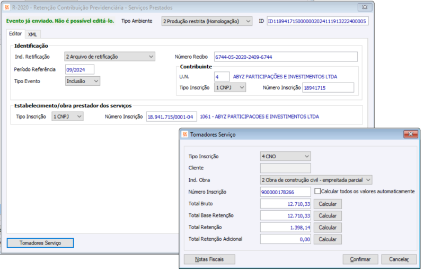Viewport: 424px width, 271px height.
Task: Cancel the Tomadores Serviço dialog
Action: 399,259
